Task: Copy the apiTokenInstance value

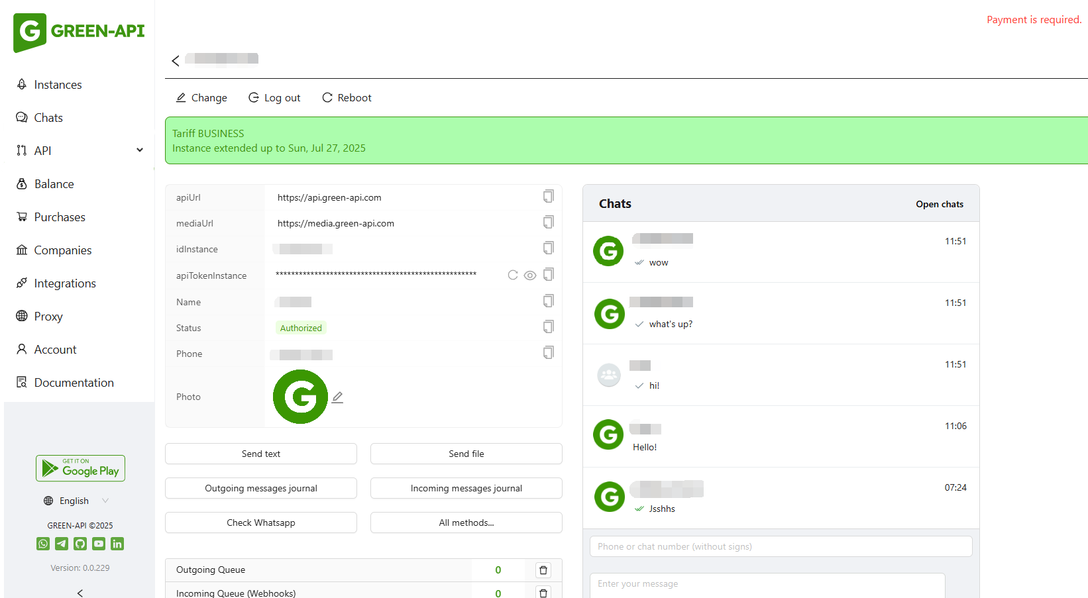Action: (548, 274)
